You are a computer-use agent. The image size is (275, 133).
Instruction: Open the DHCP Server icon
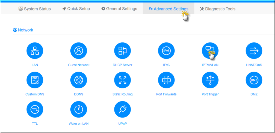click(x=122, y=51)
